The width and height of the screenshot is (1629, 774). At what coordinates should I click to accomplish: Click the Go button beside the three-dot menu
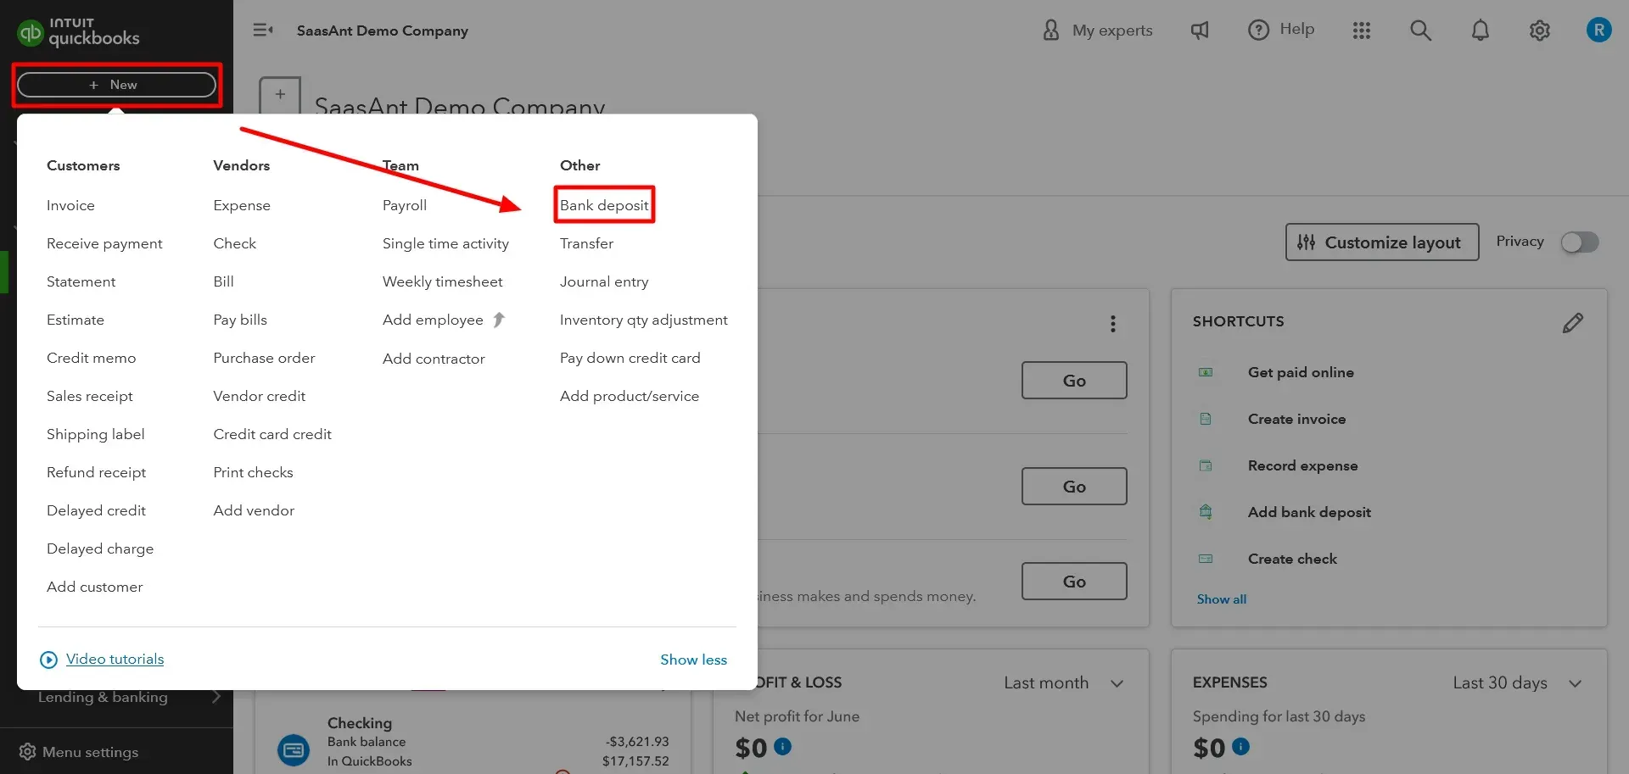pyautogui.click(x=1074, y=381)
